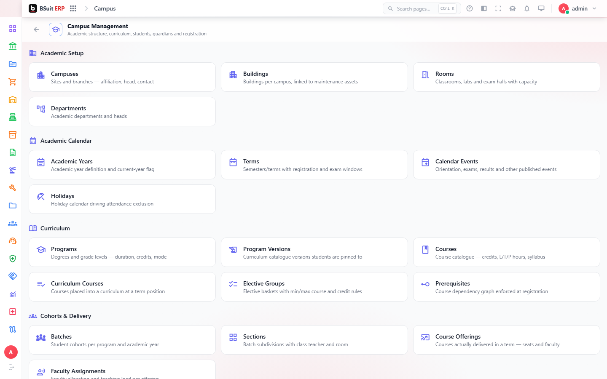Go back using the arrow button
This screenshot has height=379, width=607.
coord(36,29)
